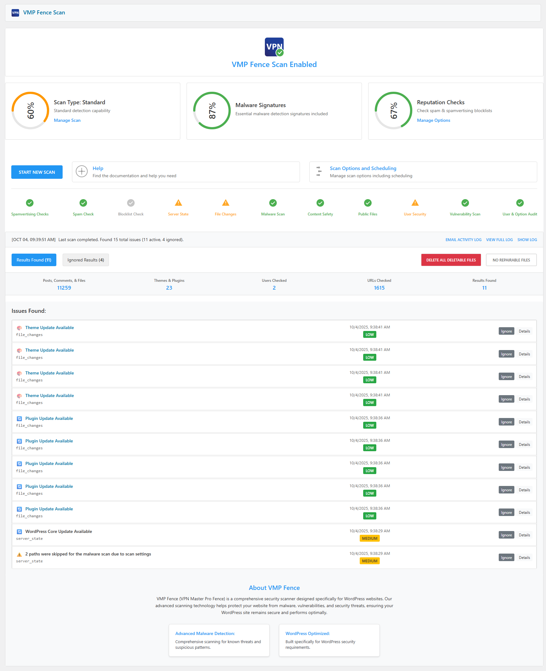Click the Malware Scan check icon
The width and height of the screenshot is (546, 671).
pyautogui.click(x=273, y=203)
